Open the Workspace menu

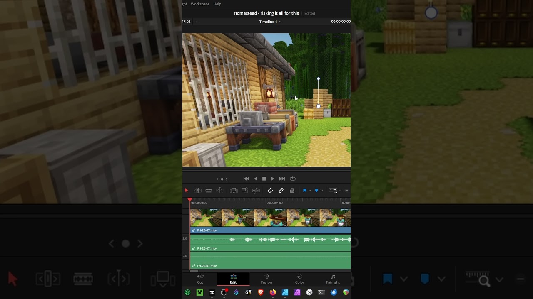coord(200,4)
